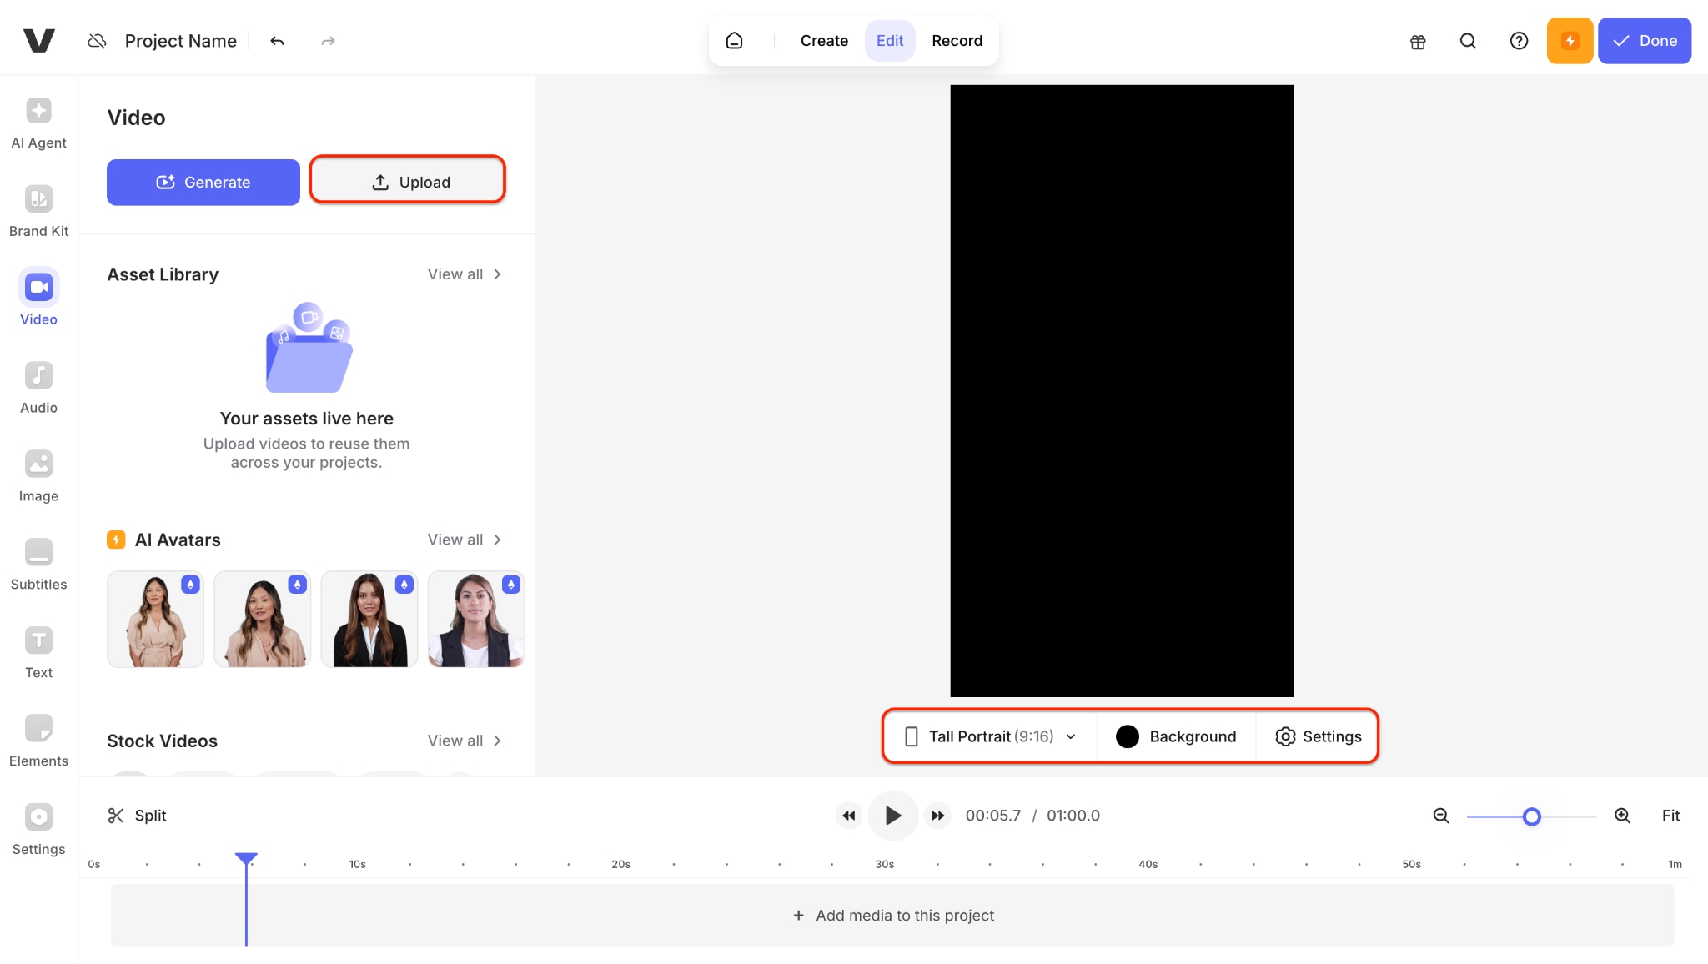Image resolution: width=1708 pixels, height=964 pixels.
Task: Click the Generate video button
Action: [x=203, y=182]
